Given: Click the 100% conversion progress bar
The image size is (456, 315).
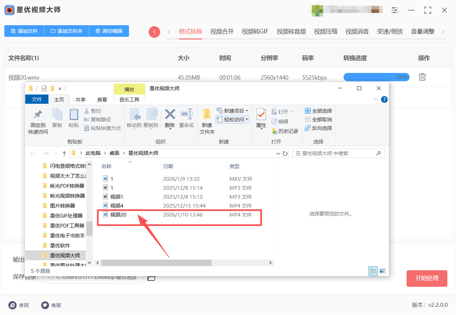Looking at the screenshot, I should tap(376, 77).
